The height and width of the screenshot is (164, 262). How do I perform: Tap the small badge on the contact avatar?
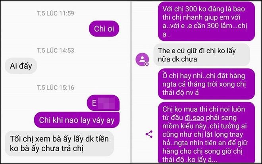coord(147,64)
